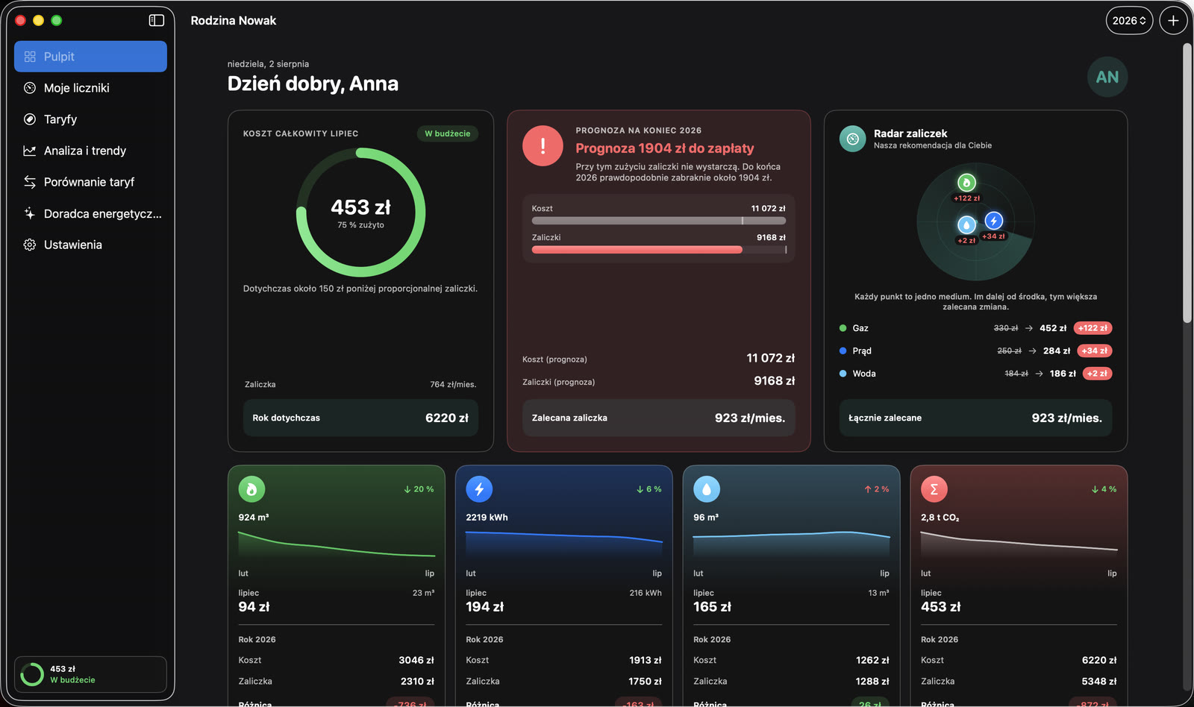Click the total card 4 % decrease indicator
Image resolution: width=1194 pixels, height=707 pixels.
[1104, 489]
